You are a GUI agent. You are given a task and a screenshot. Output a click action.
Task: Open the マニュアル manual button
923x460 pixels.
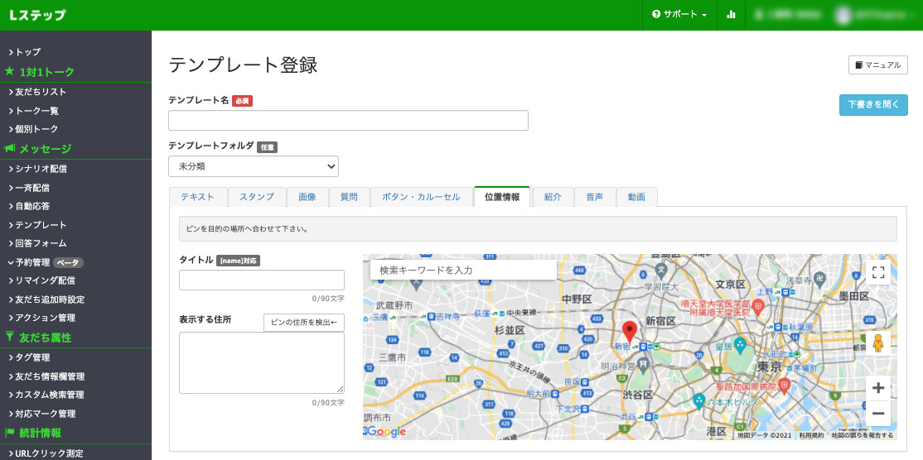[x=877, y=65]
